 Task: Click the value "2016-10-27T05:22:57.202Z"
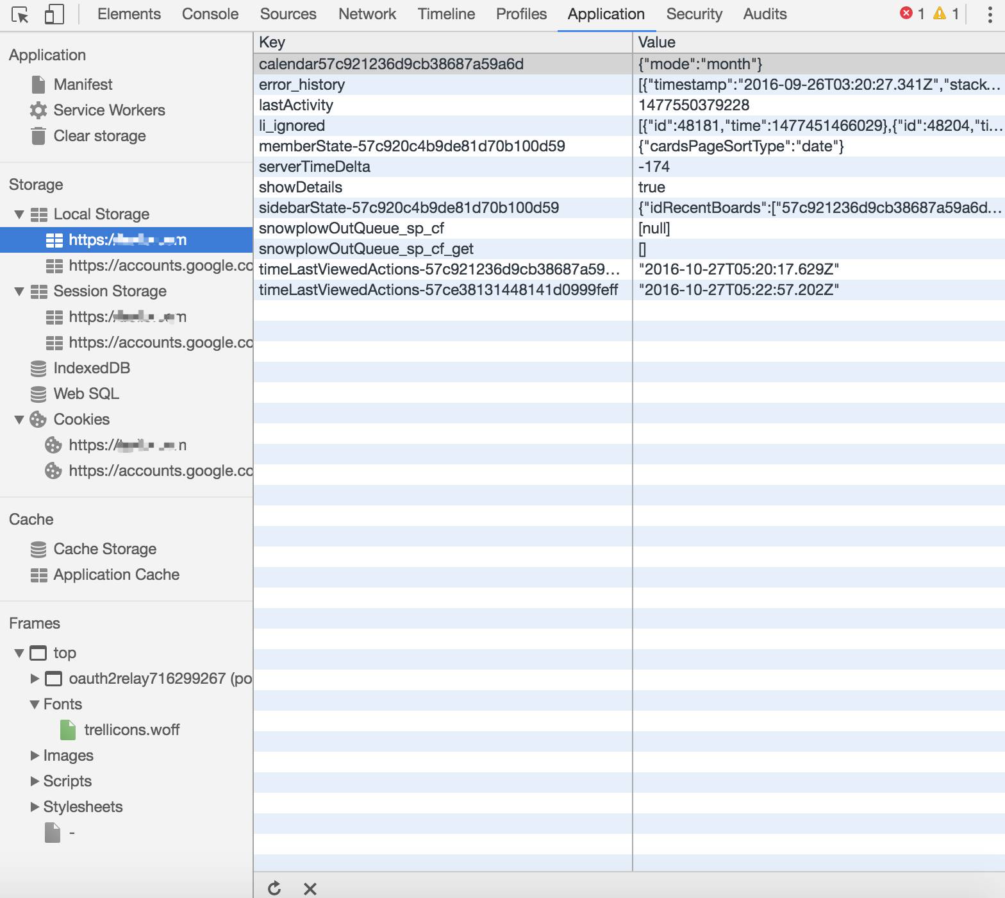(x=739, y=290)
